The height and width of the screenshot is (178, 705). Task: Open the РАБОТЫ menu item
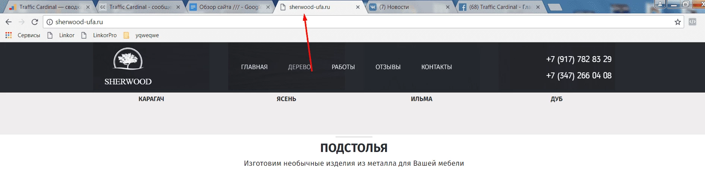(343, 67)
